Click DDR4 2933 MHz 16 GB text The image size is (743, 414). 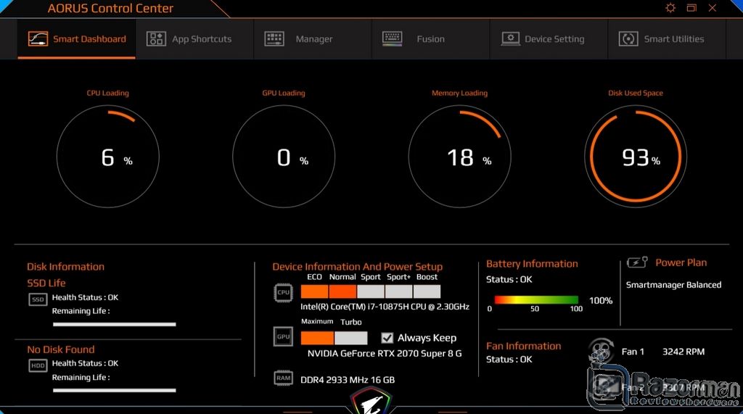[348, 380]
